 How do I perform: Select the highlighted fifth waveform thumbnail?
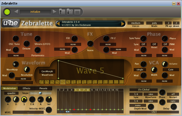(x=63, y=82)
